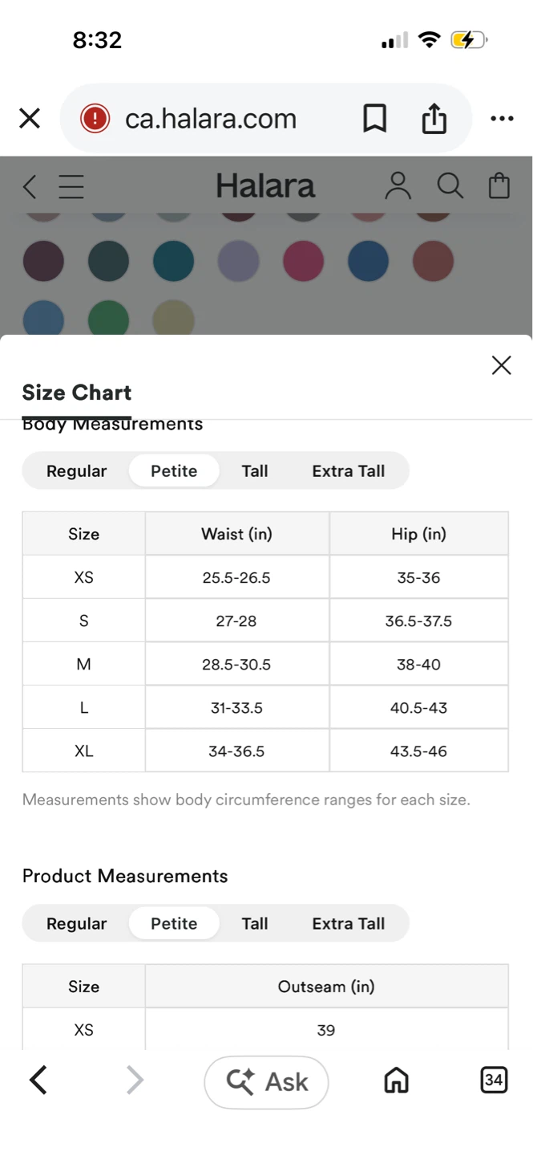Open the Halara hamburger menu
Screen dimensions: 533x1156
click(71, 187)
